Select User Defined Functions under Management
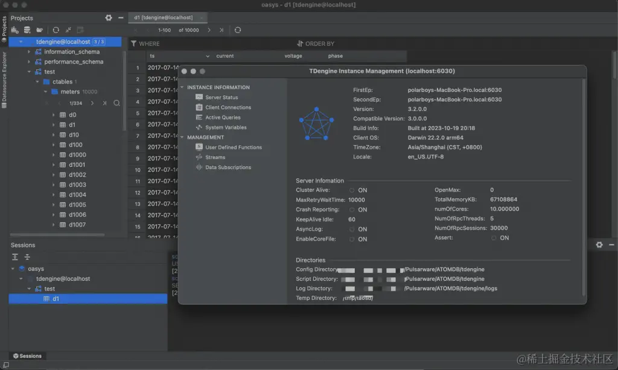Viewport: 618px width, 370px height. [x=234, y=147]
